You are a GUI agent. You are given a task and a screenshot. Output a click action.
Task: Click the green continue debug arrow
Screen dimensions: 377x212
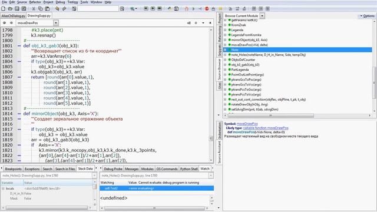point(193,9)
